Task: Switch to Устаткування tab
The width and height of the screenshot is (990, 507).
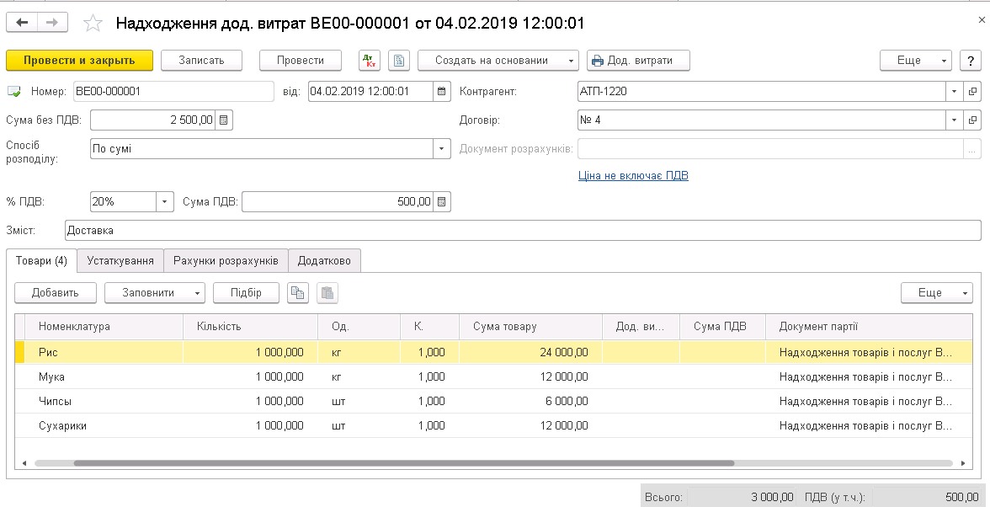Action: coord(120,261)
